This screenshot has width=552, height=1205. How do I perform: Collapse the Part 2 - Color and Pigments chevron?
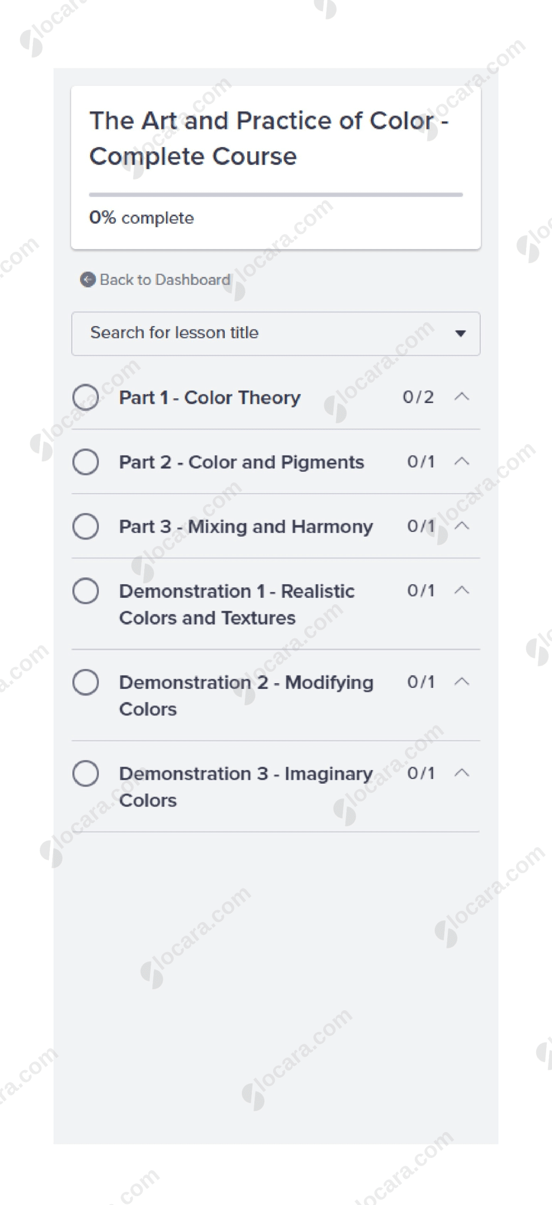462,461
